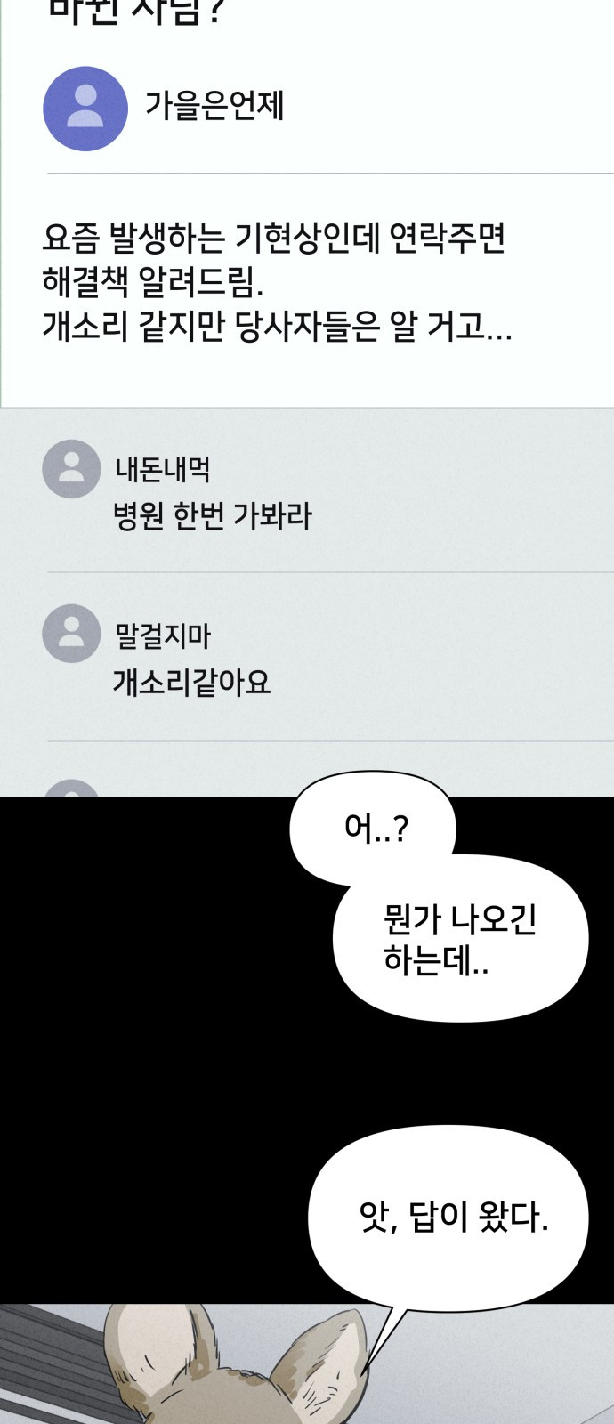This screenshot has height=1424, width=614.
Task: Click the divider line below 가을은언제
Action: click(x=330, y=173)
